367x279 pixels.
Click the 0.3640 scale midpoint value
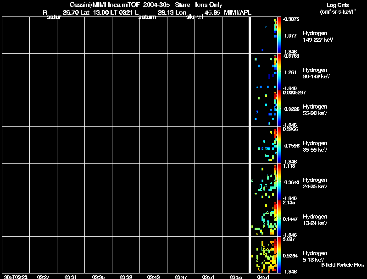(x=292, y=182)
